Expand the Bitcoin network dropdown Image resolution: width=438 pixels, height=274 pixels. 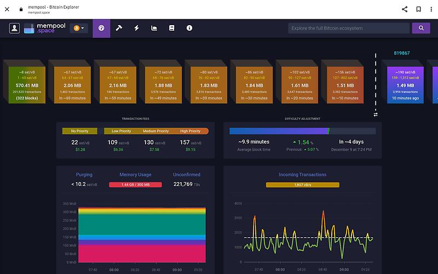[79, 28]
